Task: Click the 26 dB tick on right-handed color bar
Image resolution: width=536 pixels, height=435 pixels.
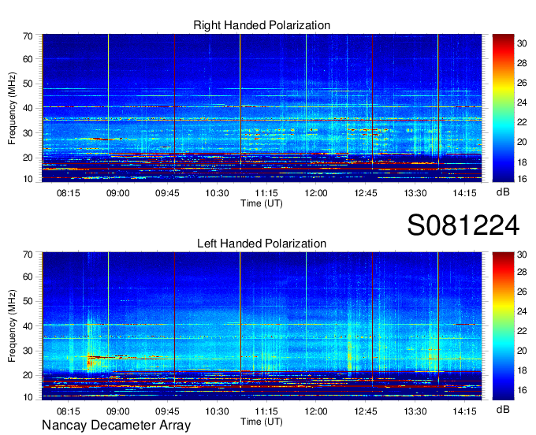Action: pos(522,83)
